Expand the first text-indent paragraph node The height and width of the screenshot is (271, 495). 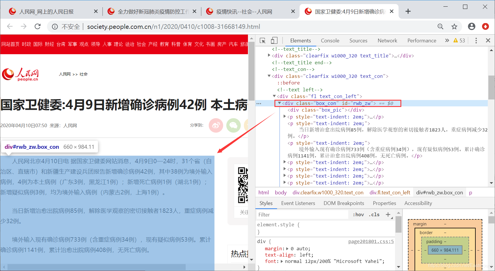285,116
